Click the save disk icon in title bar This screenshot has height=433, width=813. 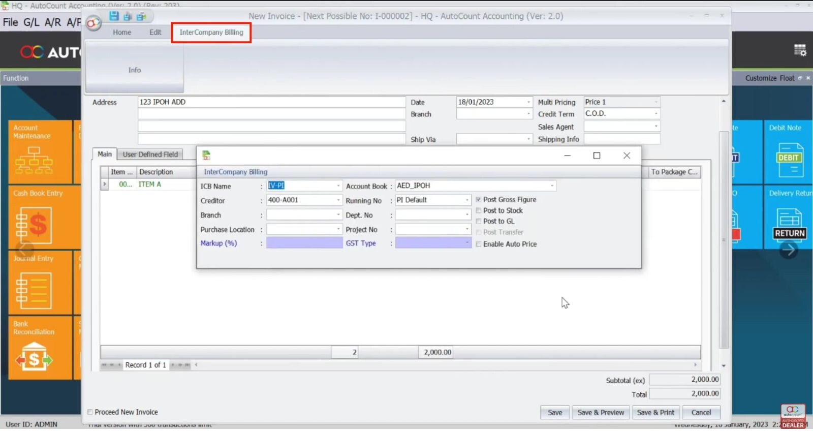click(x=114, y=16)
